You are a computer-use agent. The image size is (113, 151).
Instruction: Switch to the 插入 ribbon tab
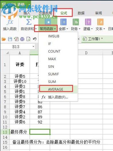click(x=27, y=13)
